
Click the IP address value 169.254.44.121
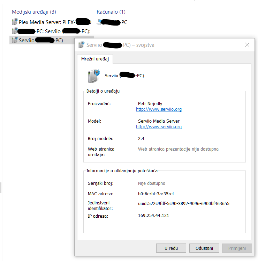pos(153,215)
